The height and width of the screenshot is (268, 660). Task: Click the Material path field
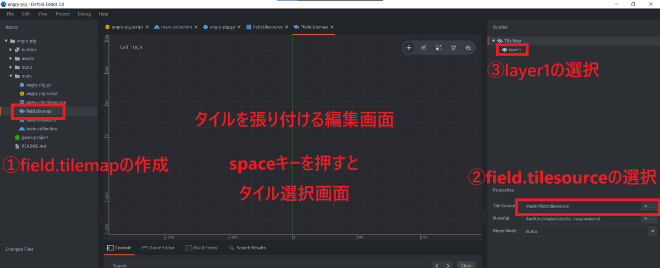coord(582,218)
